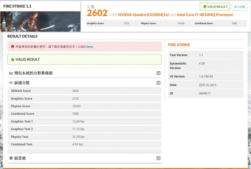Click the red alert icon in update notice
Viewport: 251px width, 169px height.
point(13,47)
